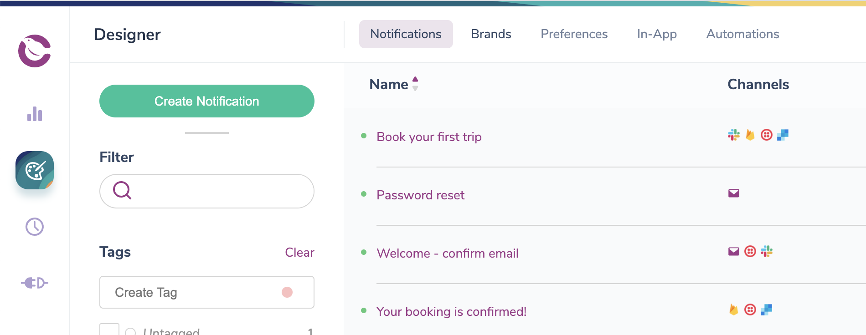
Task: Pick the pink tag color dot
Action: [287, 292]
